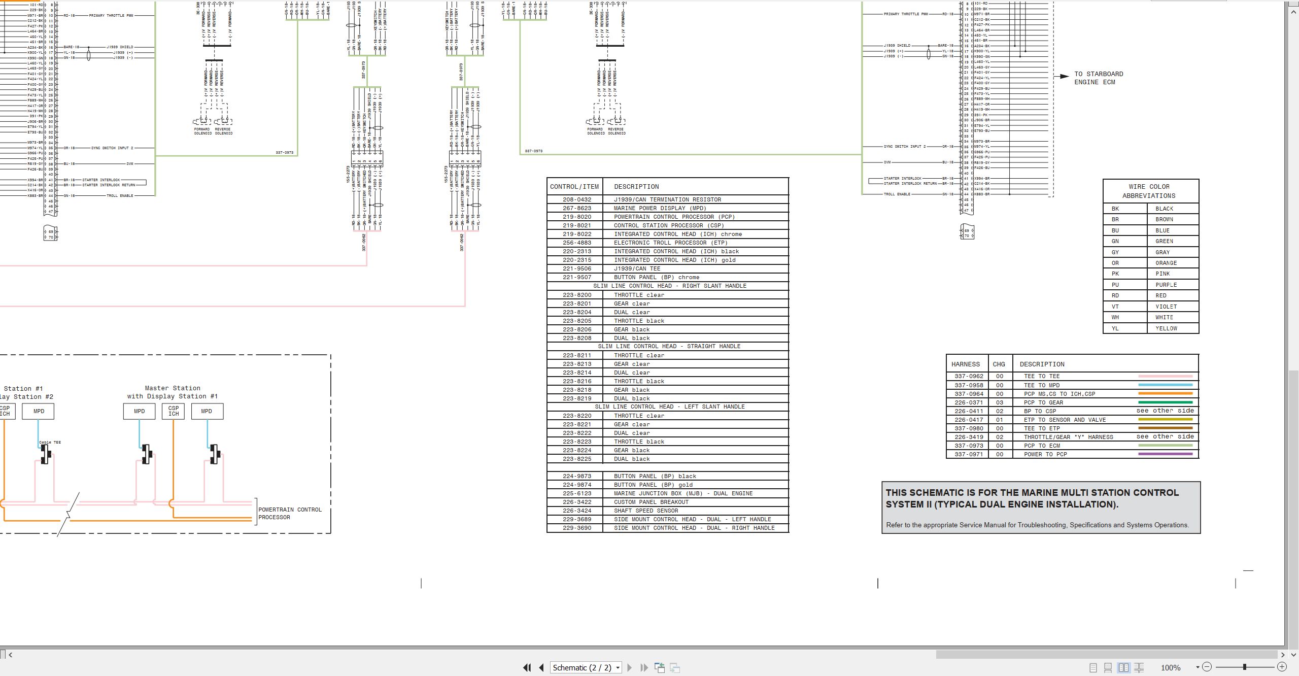Go to the previous page
The width and height of the screenshot is (1299, 676).
[x=541, y=668]
